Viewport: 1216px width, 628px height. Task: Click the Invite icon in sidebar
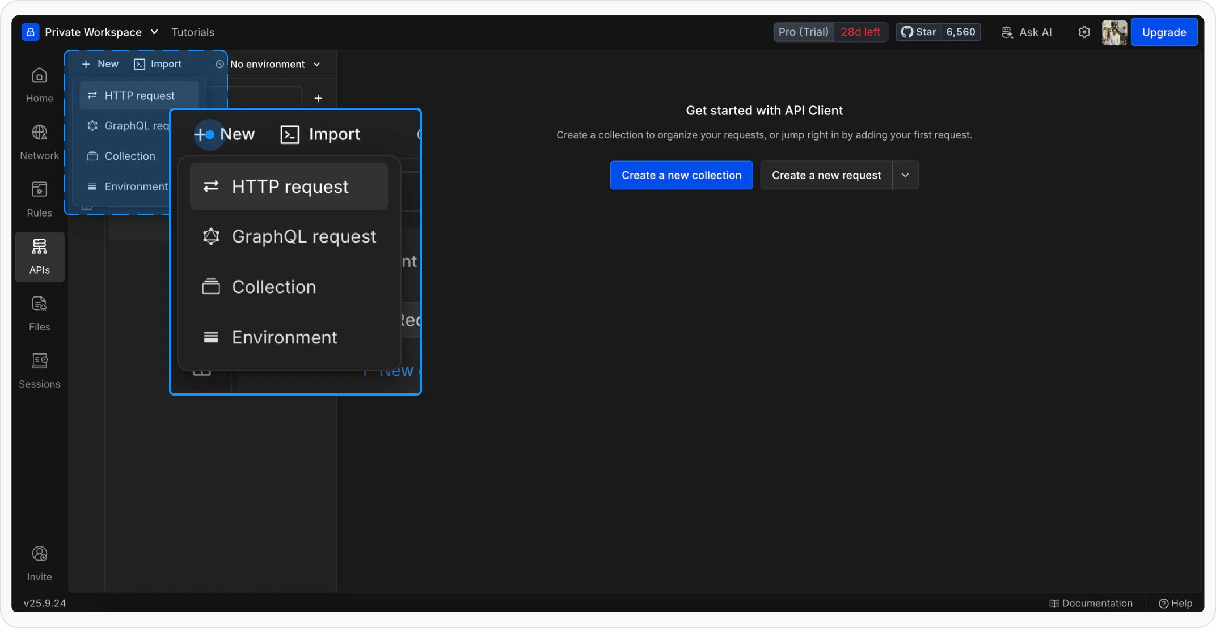click(x=39, y=562)
